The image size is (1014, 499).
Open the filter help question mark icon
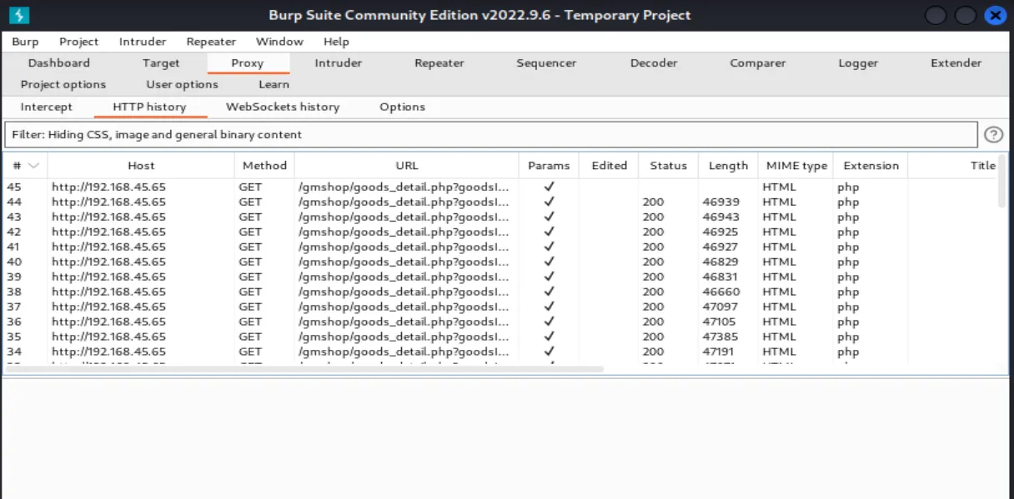[x=993, y=134]
